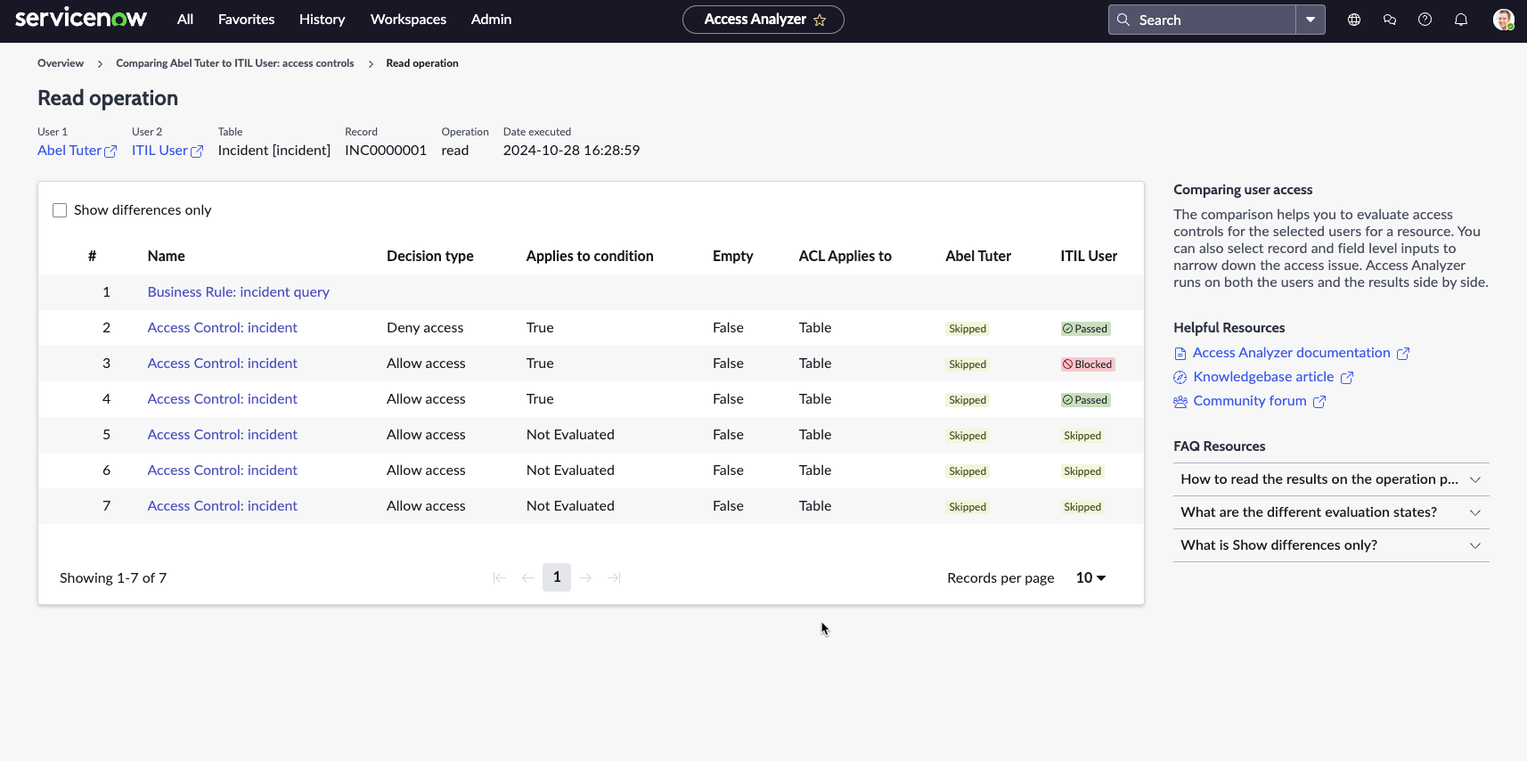
Task: Open the search options dropdown arrow
Action: [1311, 20]
